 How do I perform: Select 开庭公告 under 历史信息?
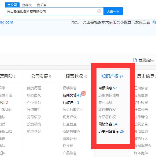coord(142,110)
